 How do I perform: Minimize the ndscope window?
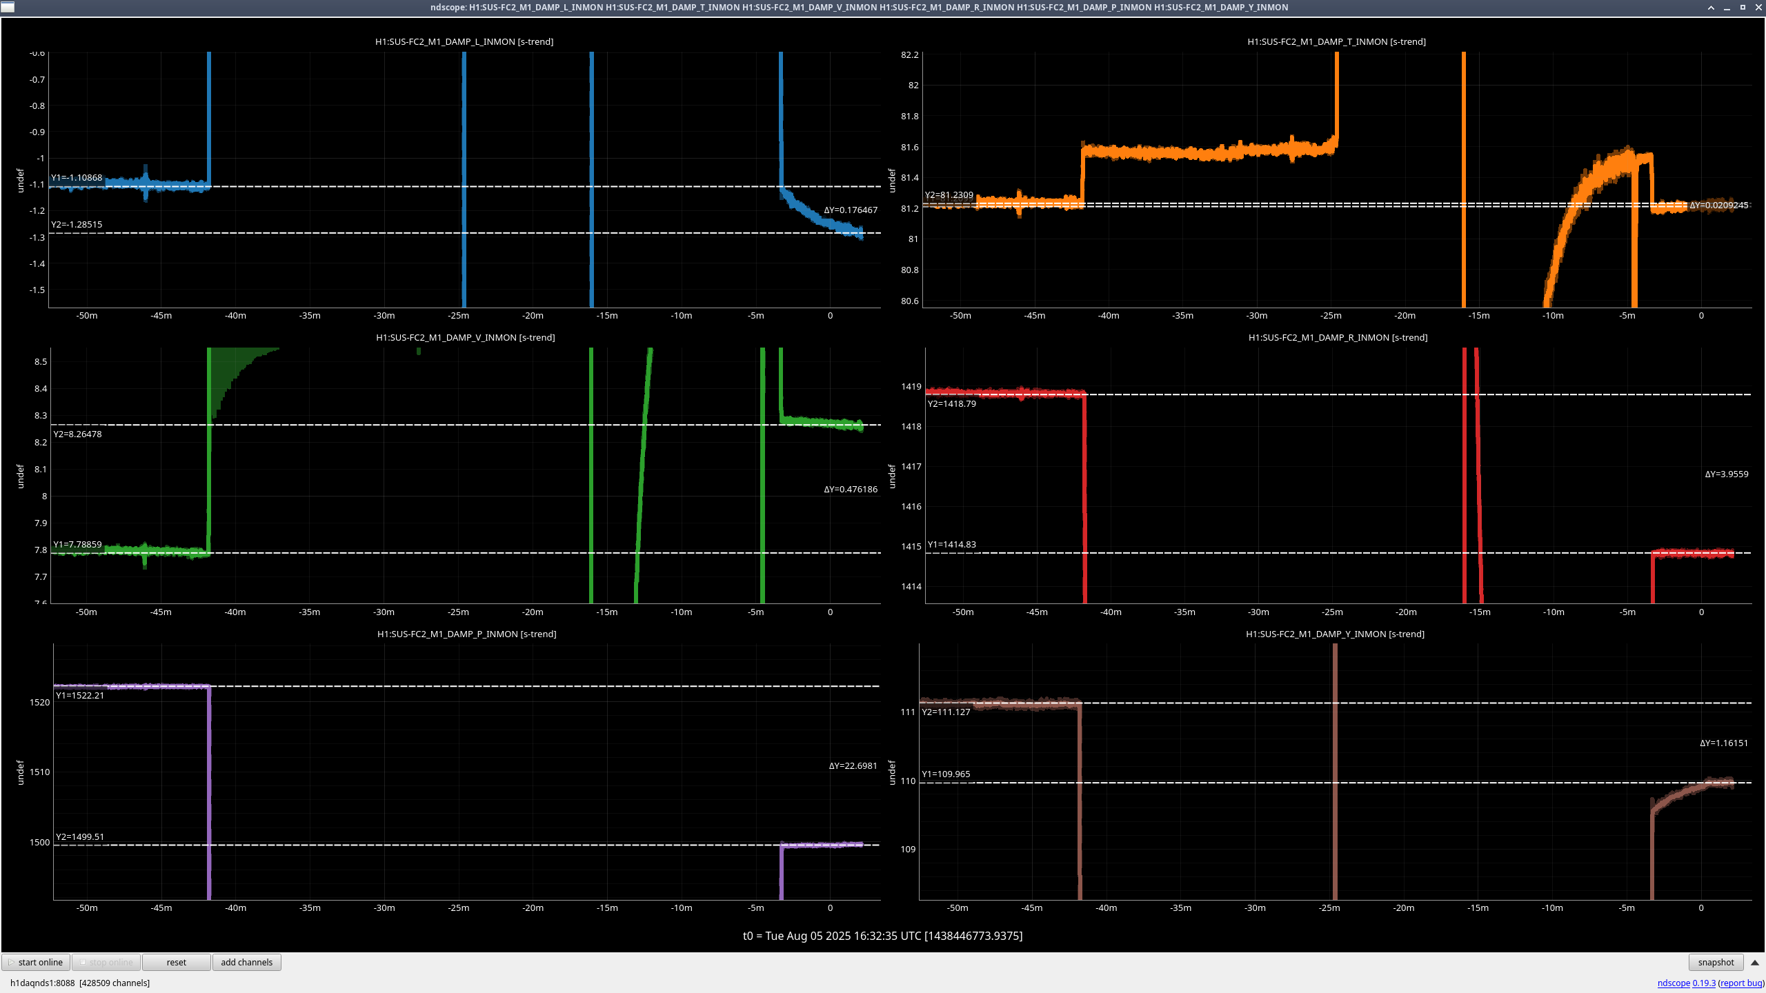[x=1727, y=8]
